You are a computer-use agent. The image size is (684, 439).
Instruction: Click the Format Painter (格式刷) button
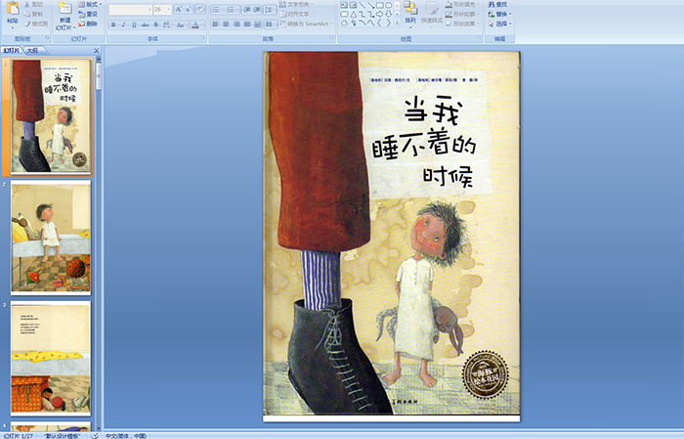point(37,23)
